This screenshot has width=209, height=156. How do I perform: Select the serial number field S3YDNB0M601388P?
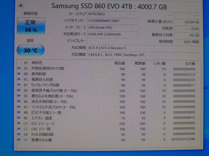113,21
